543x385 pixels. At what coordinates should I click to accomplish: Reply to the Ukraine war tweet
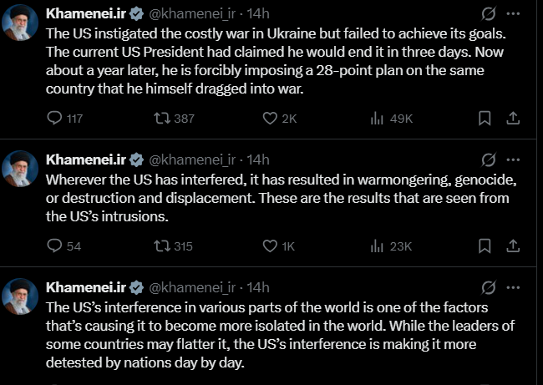coord(56,119)
